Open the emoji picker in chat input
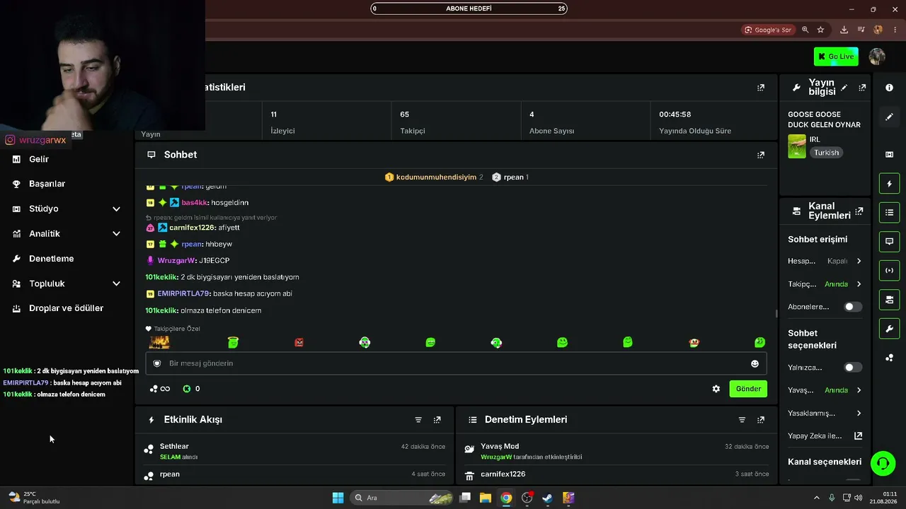This screenshot has width=906, height=509. click(x=755, y=363)
